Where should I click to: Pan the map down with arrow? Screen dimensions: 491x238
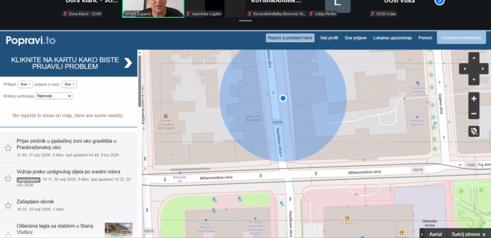pyautogui.click(x=474, y=80)
